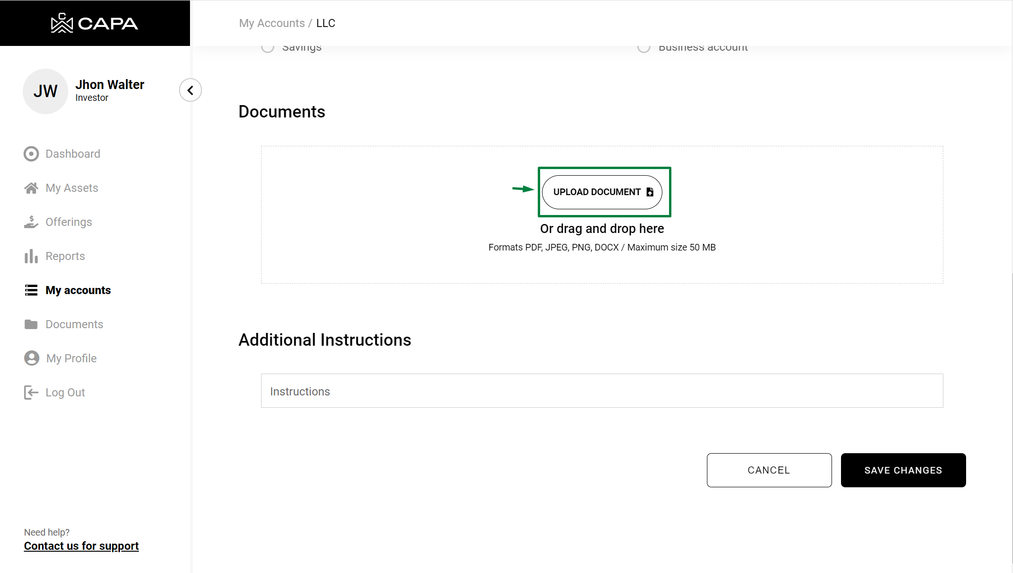1013x573 pixels.
Task: Click the Reports bar chart icon
Action: click(31, 256)
